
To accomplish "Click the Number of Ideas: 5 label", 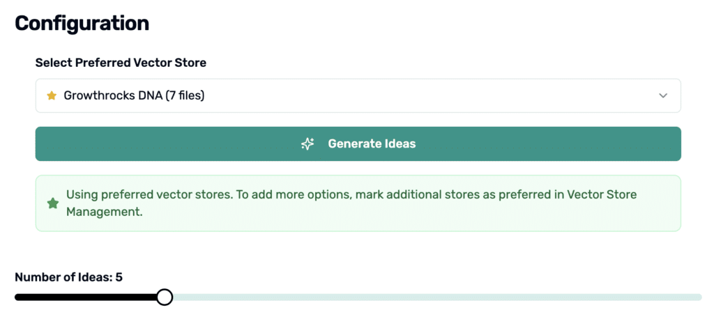I will coord(68,277).
